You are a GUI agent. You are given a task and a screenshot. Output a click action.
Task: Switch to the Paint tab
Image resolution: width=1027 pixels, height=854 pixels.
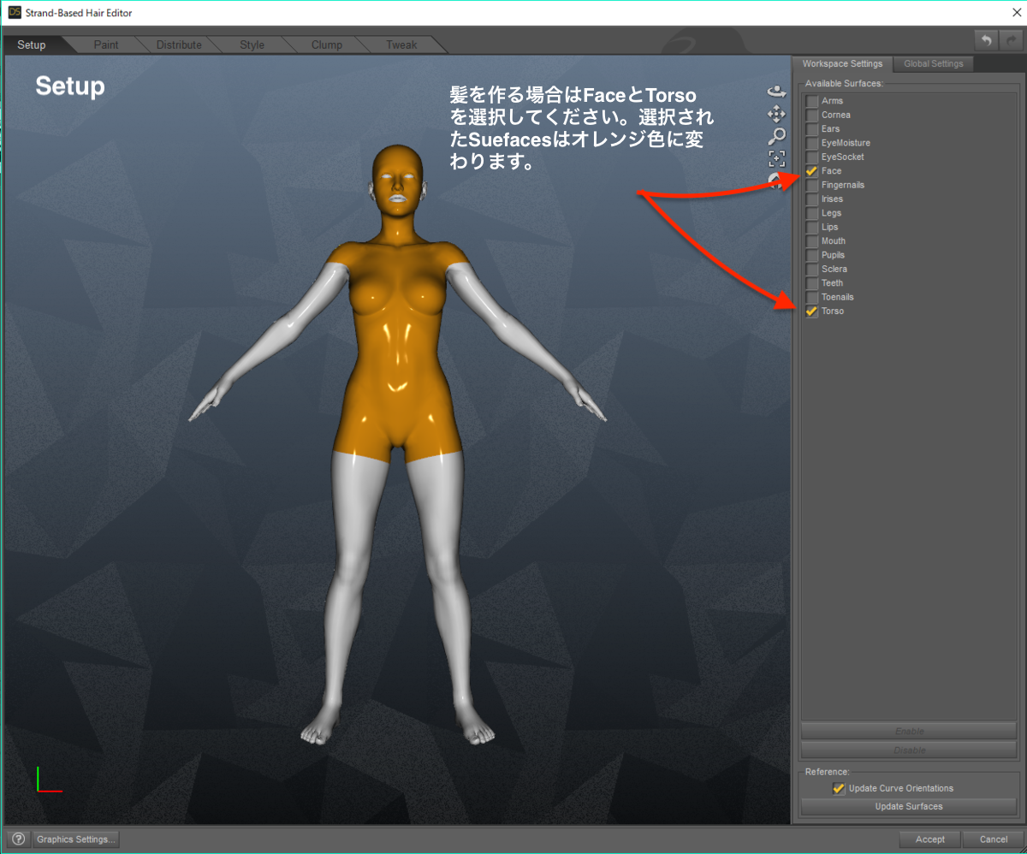click(106, 44)
